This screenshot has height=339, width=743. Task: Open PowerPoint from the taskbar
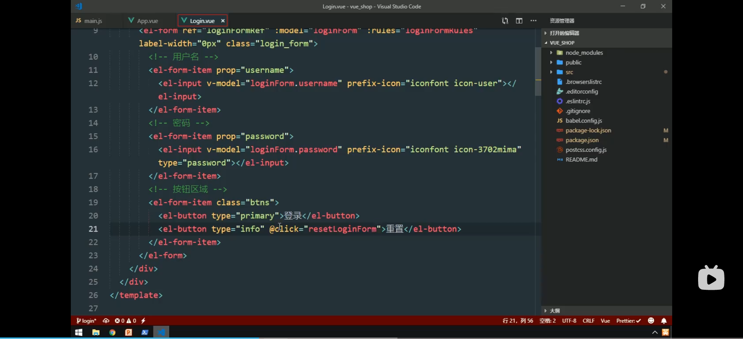point(128,332)
